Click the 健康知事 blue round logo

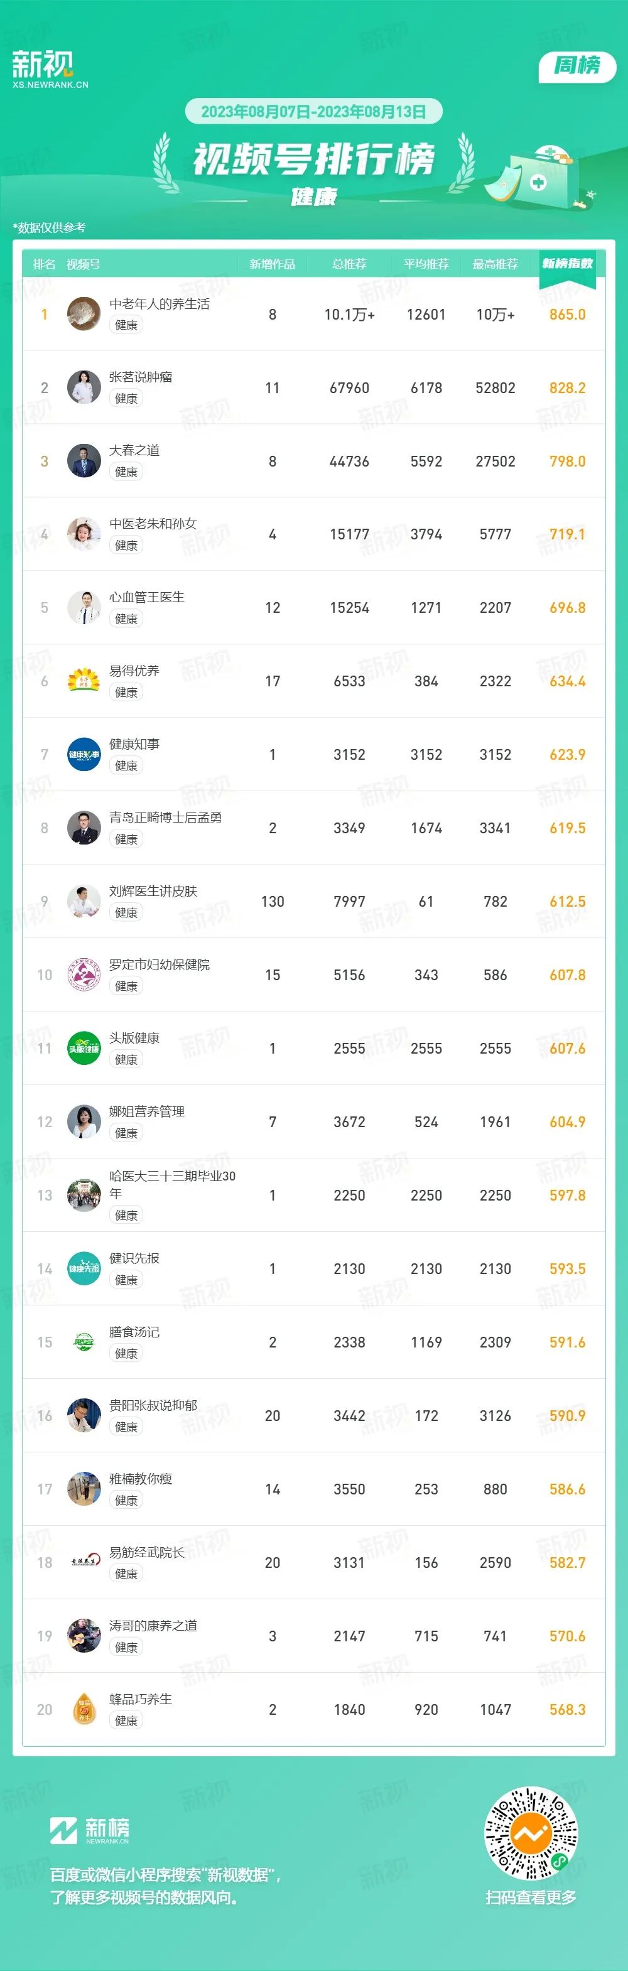(84, 754)
